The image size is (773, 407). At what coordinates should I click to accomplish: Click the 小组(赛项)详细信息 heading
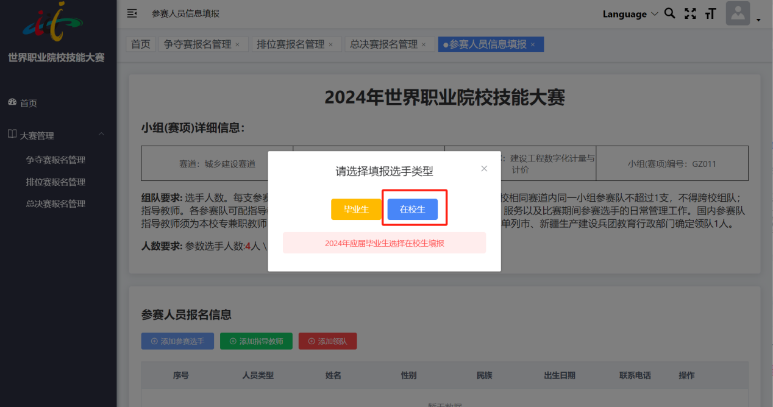(x=193, y=128)
